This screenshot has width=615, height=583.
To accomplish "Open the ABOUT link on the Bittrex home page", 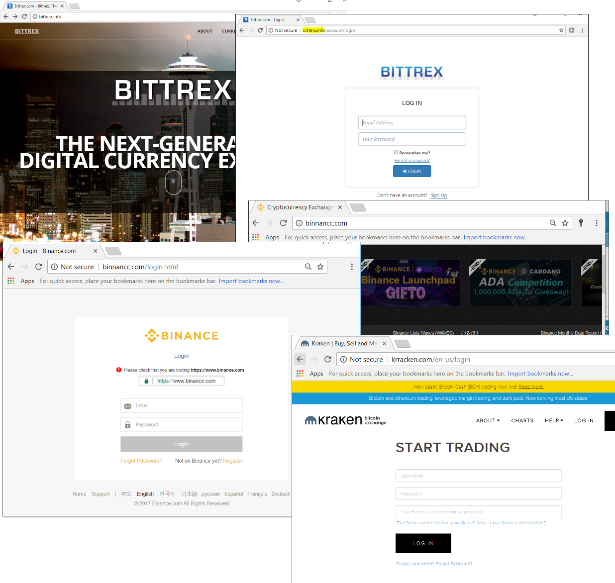I will (x=205, y=31).
